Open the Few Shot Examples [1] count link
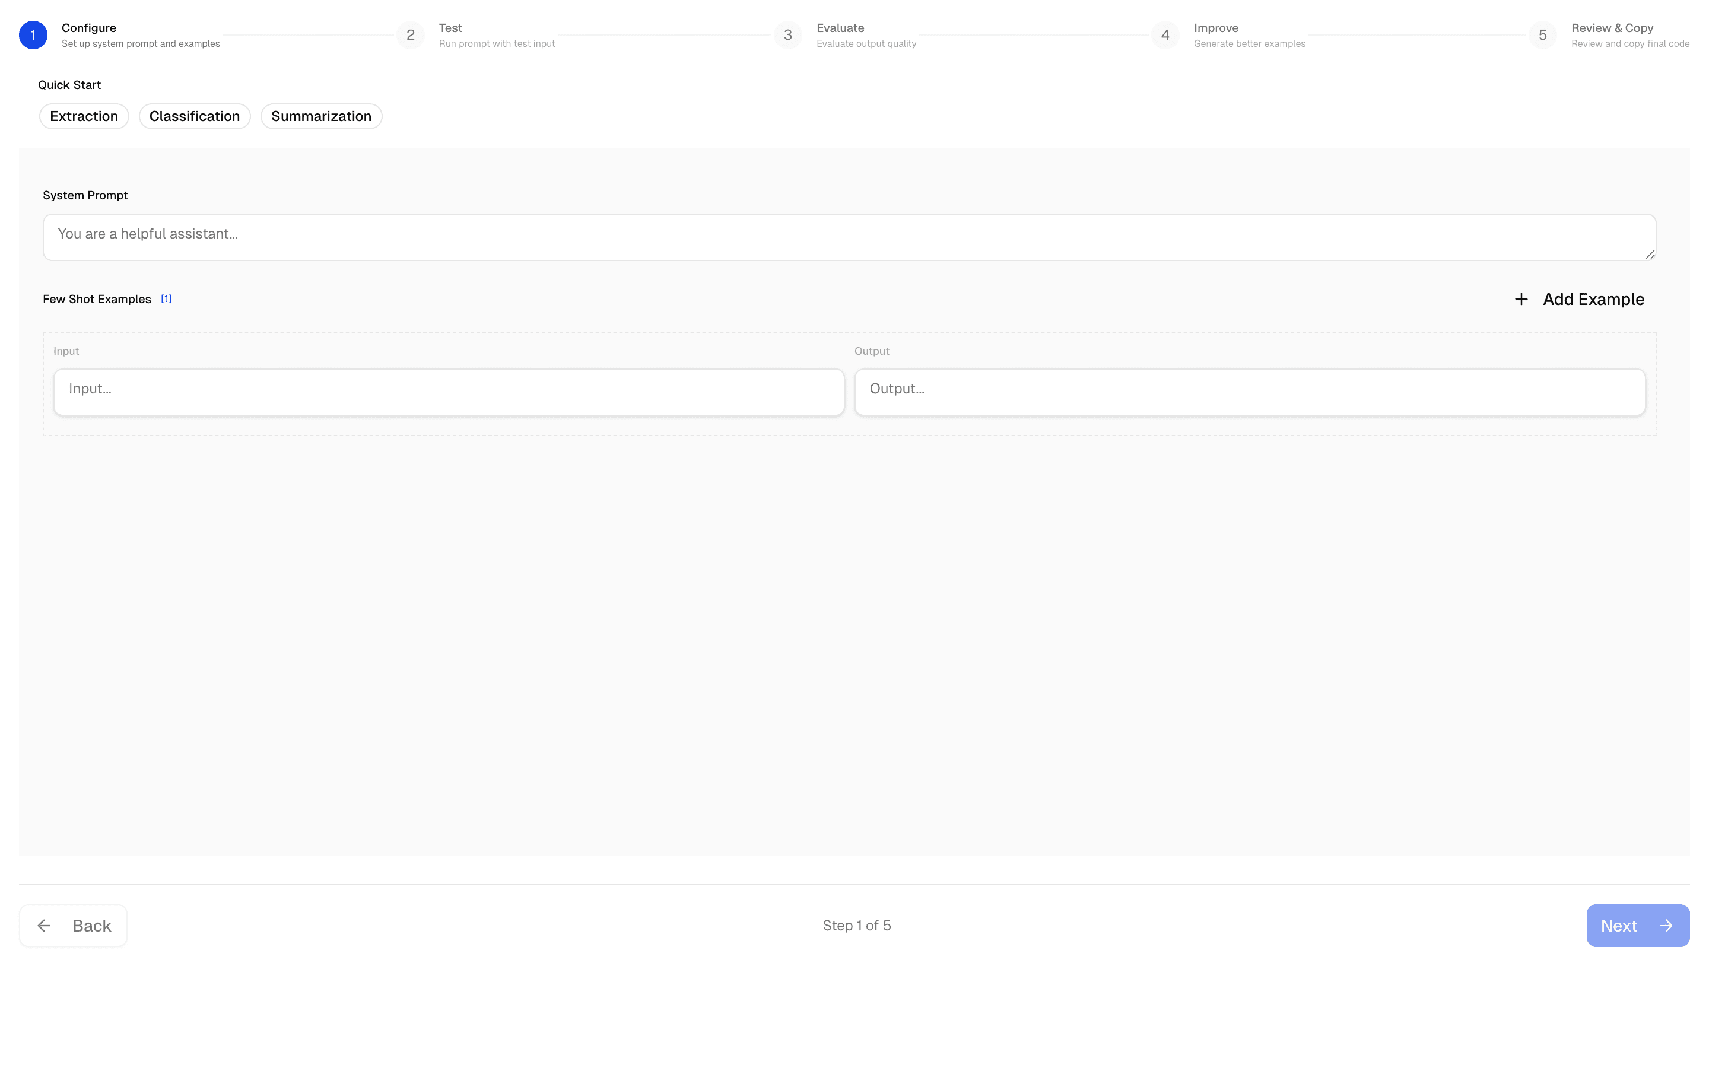1709x1068 pixels. pyautogui.click(x=166, y=298)
